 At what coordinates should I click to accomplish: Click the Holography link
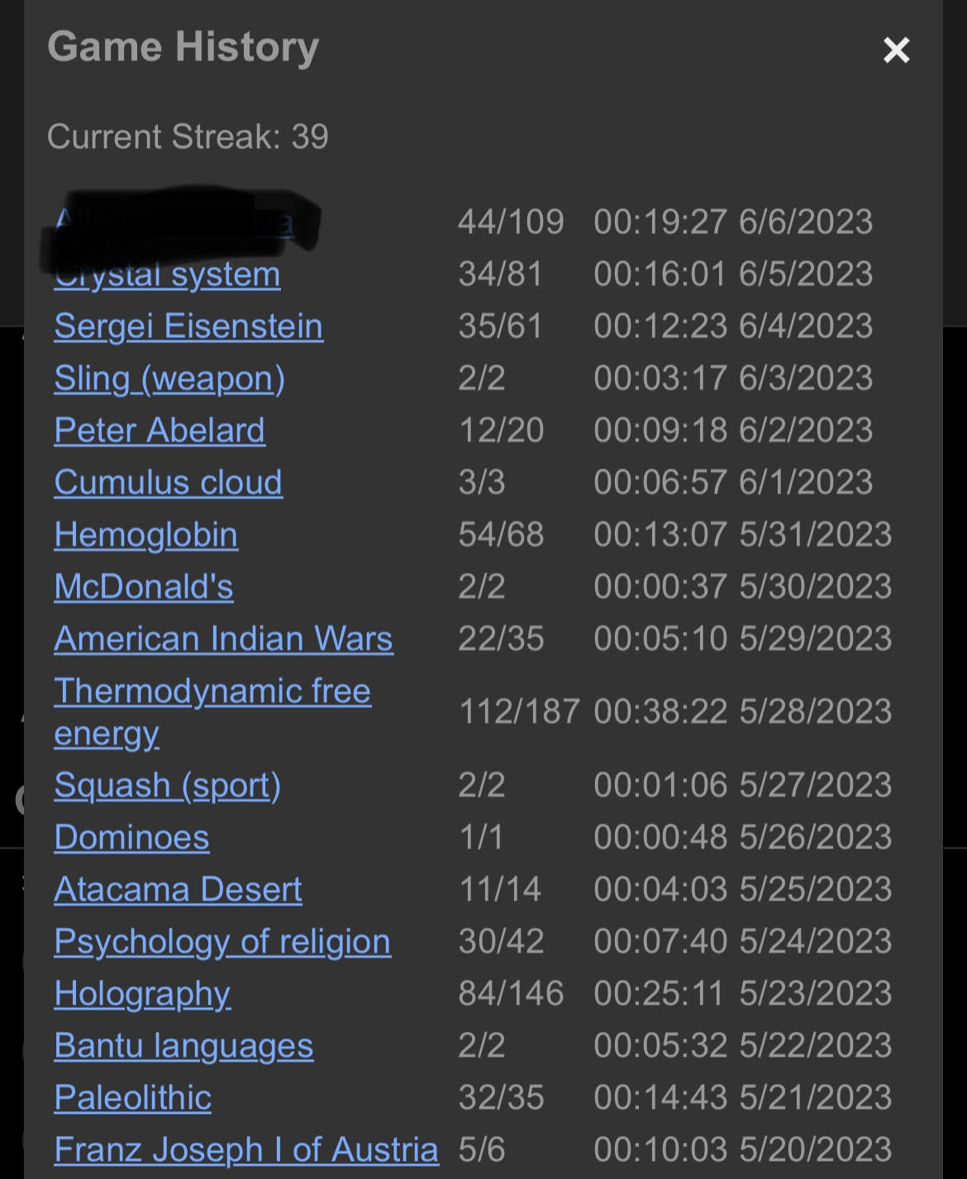142,994
